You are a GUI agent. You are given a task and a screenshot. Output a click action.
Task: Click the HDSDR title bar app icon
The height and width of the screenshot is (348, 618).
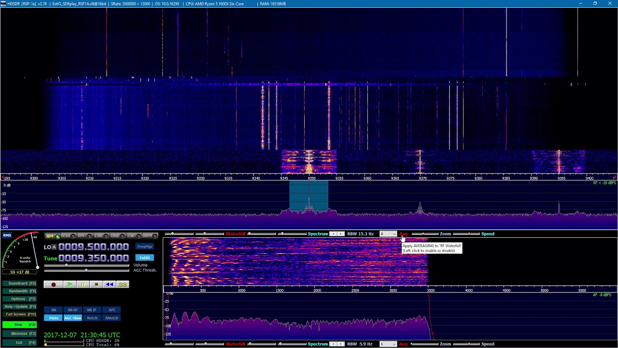(x=3, y=3)
